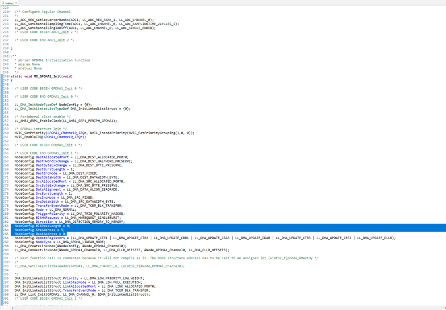Select the main.c editor tab
This screenshot has width=446, height=310.
tap(9, 3)
